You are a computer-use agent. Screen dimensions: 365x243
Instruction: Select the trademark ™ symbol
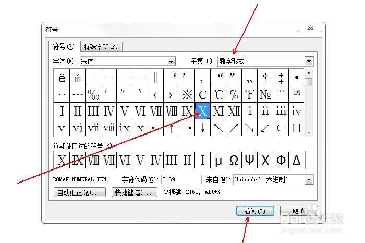tap(296, 94)
